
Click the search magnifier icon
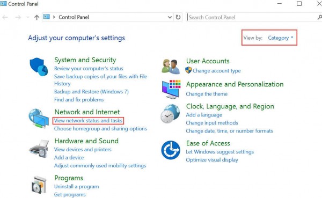click(319, 17)
